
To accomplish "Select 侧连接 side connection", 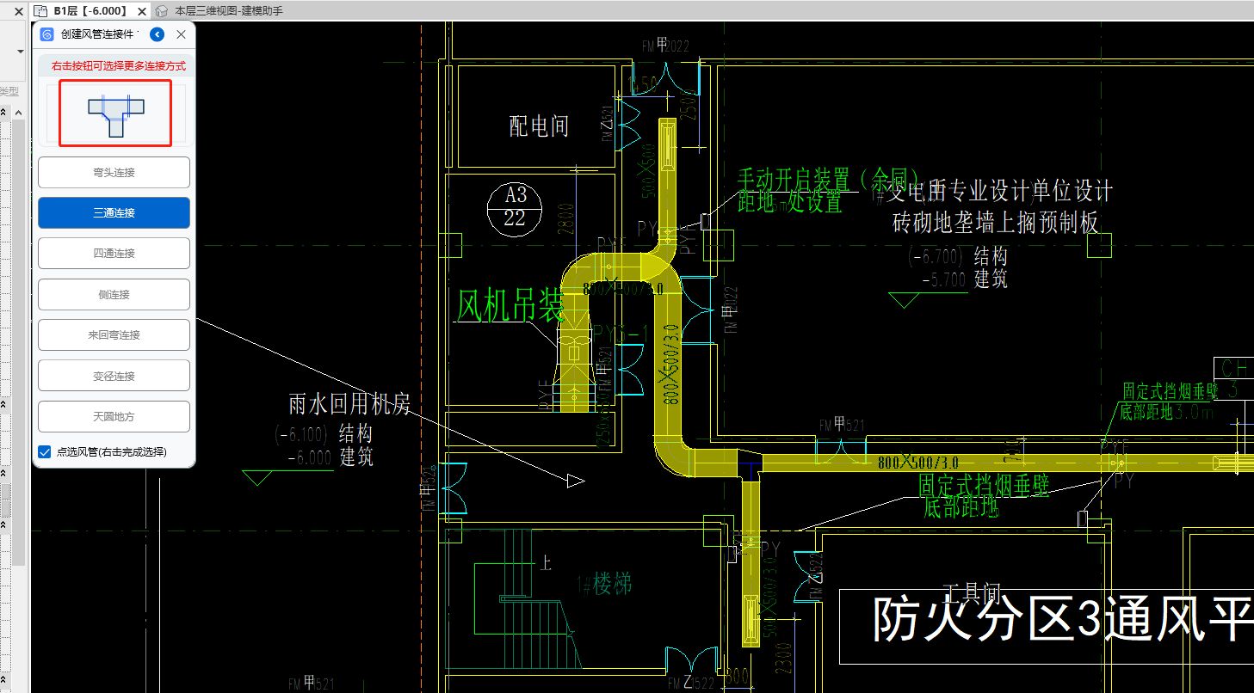I will point(114,294).
